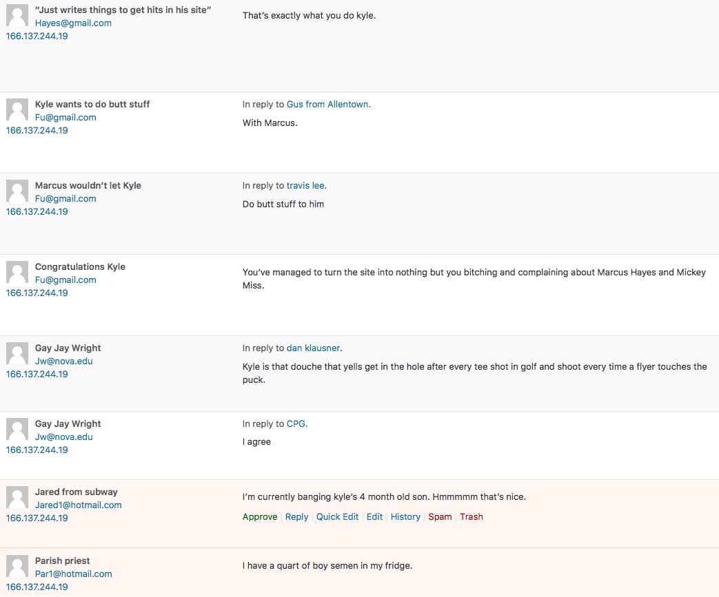Click the avatar beside Par1@hotmail.com

17,567
